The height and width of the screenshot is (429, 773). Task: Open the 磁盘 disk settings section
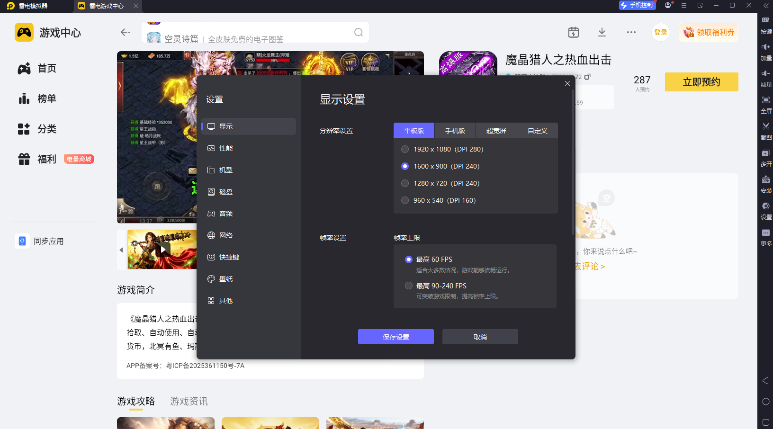(x=249, y=192)
